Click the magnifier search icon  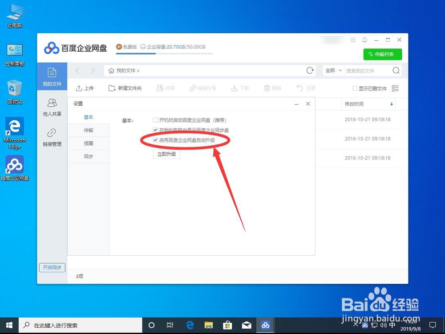click(x=396, y=71)
